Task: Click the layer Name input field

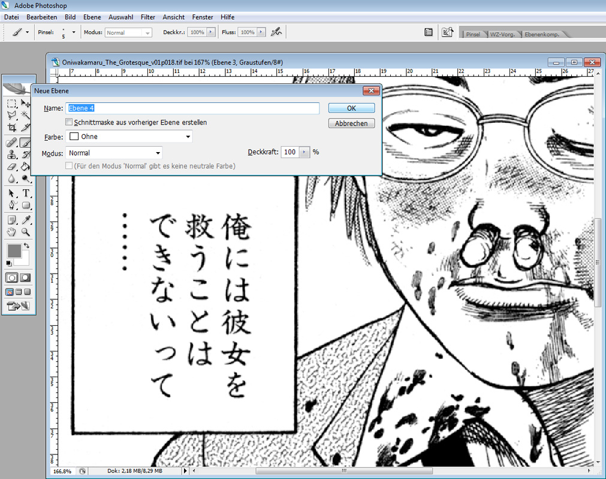Action: (192, 108)
